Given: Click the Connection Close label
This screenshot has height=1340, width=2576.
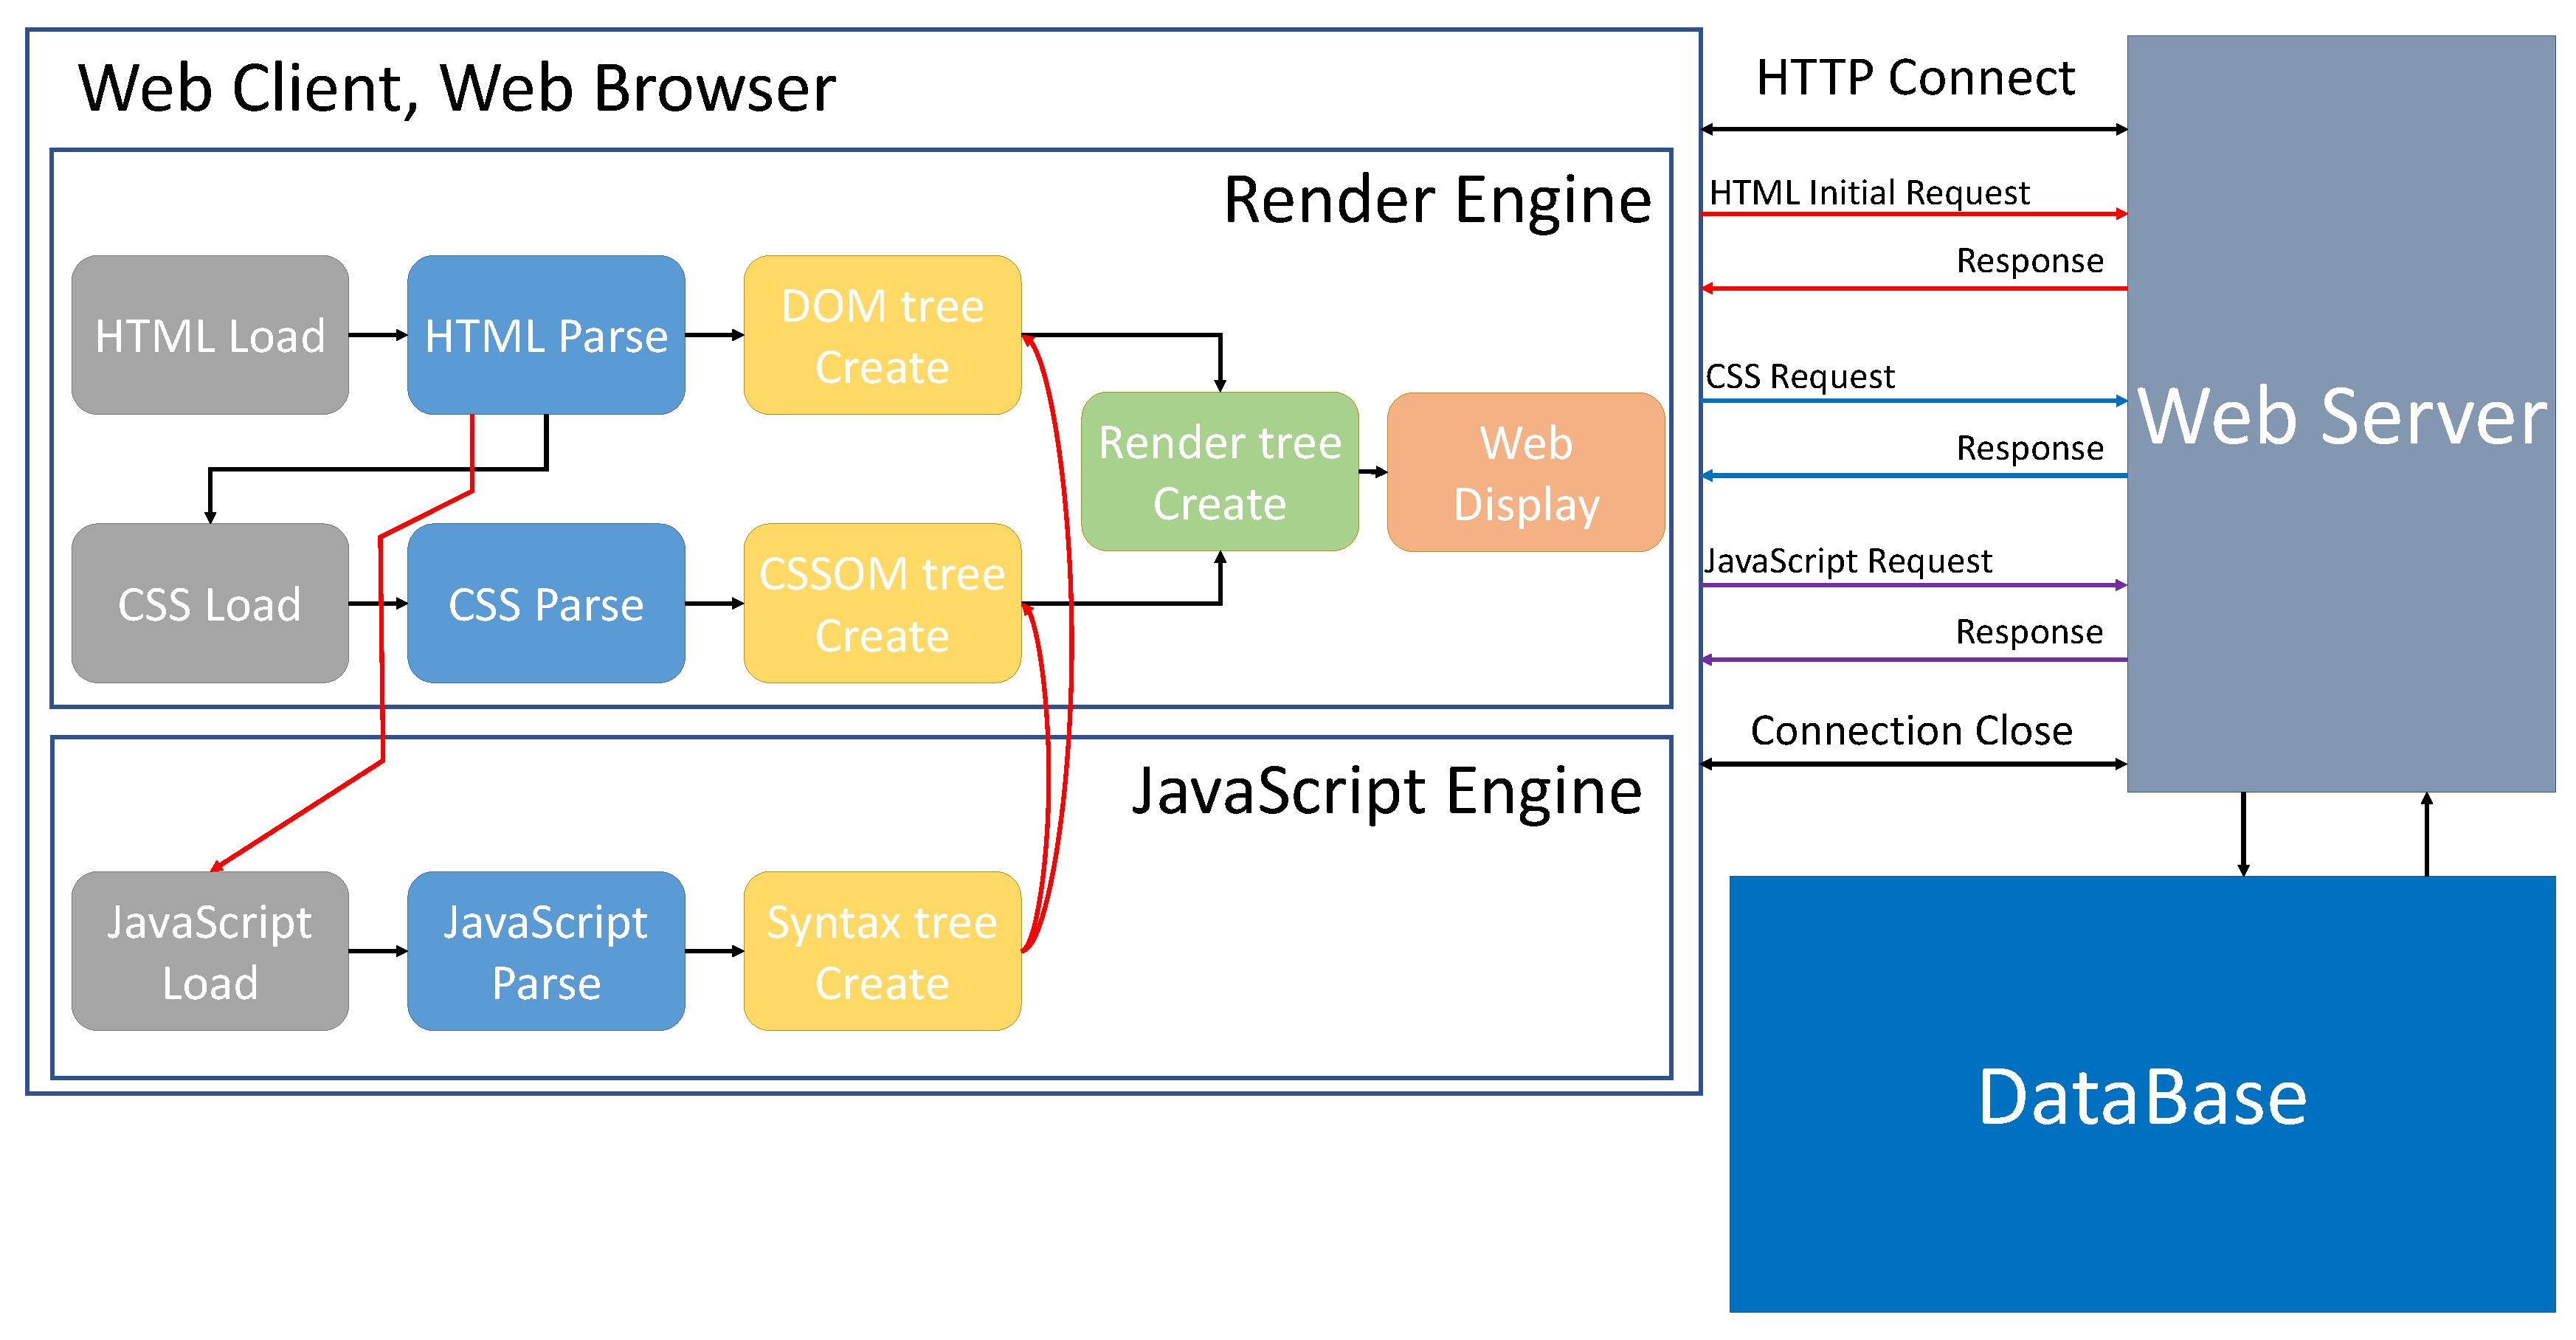Looking at the screenshot, I should pyautogui.click(x=1911, y=730).
